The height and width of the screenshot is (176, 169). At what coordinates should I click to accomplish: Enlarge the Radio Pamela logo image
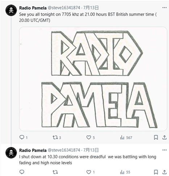93,79
